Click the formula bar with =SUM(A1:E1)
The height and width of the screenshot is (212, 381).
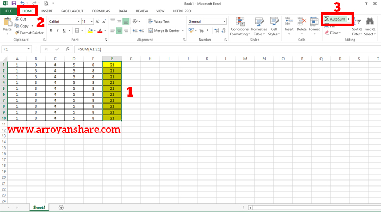pyautogui.click(x=228, y=49)
